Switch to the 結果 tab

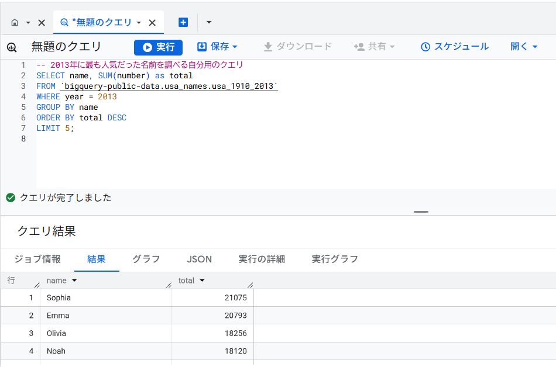coord(97,259)
